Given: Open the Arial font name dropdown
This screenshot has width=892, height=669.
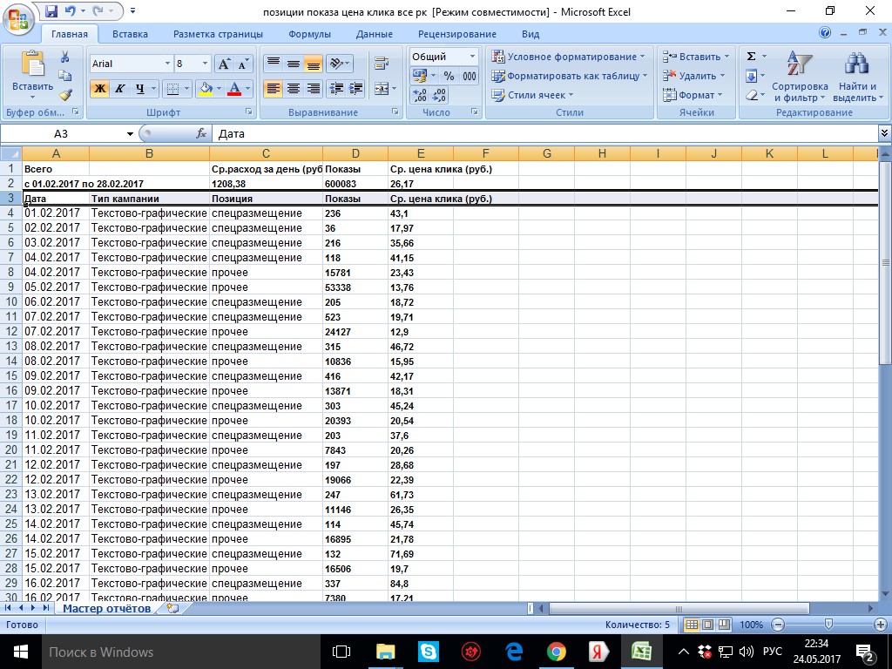Looking at the screenshot, I should click(x=167, y=64).
